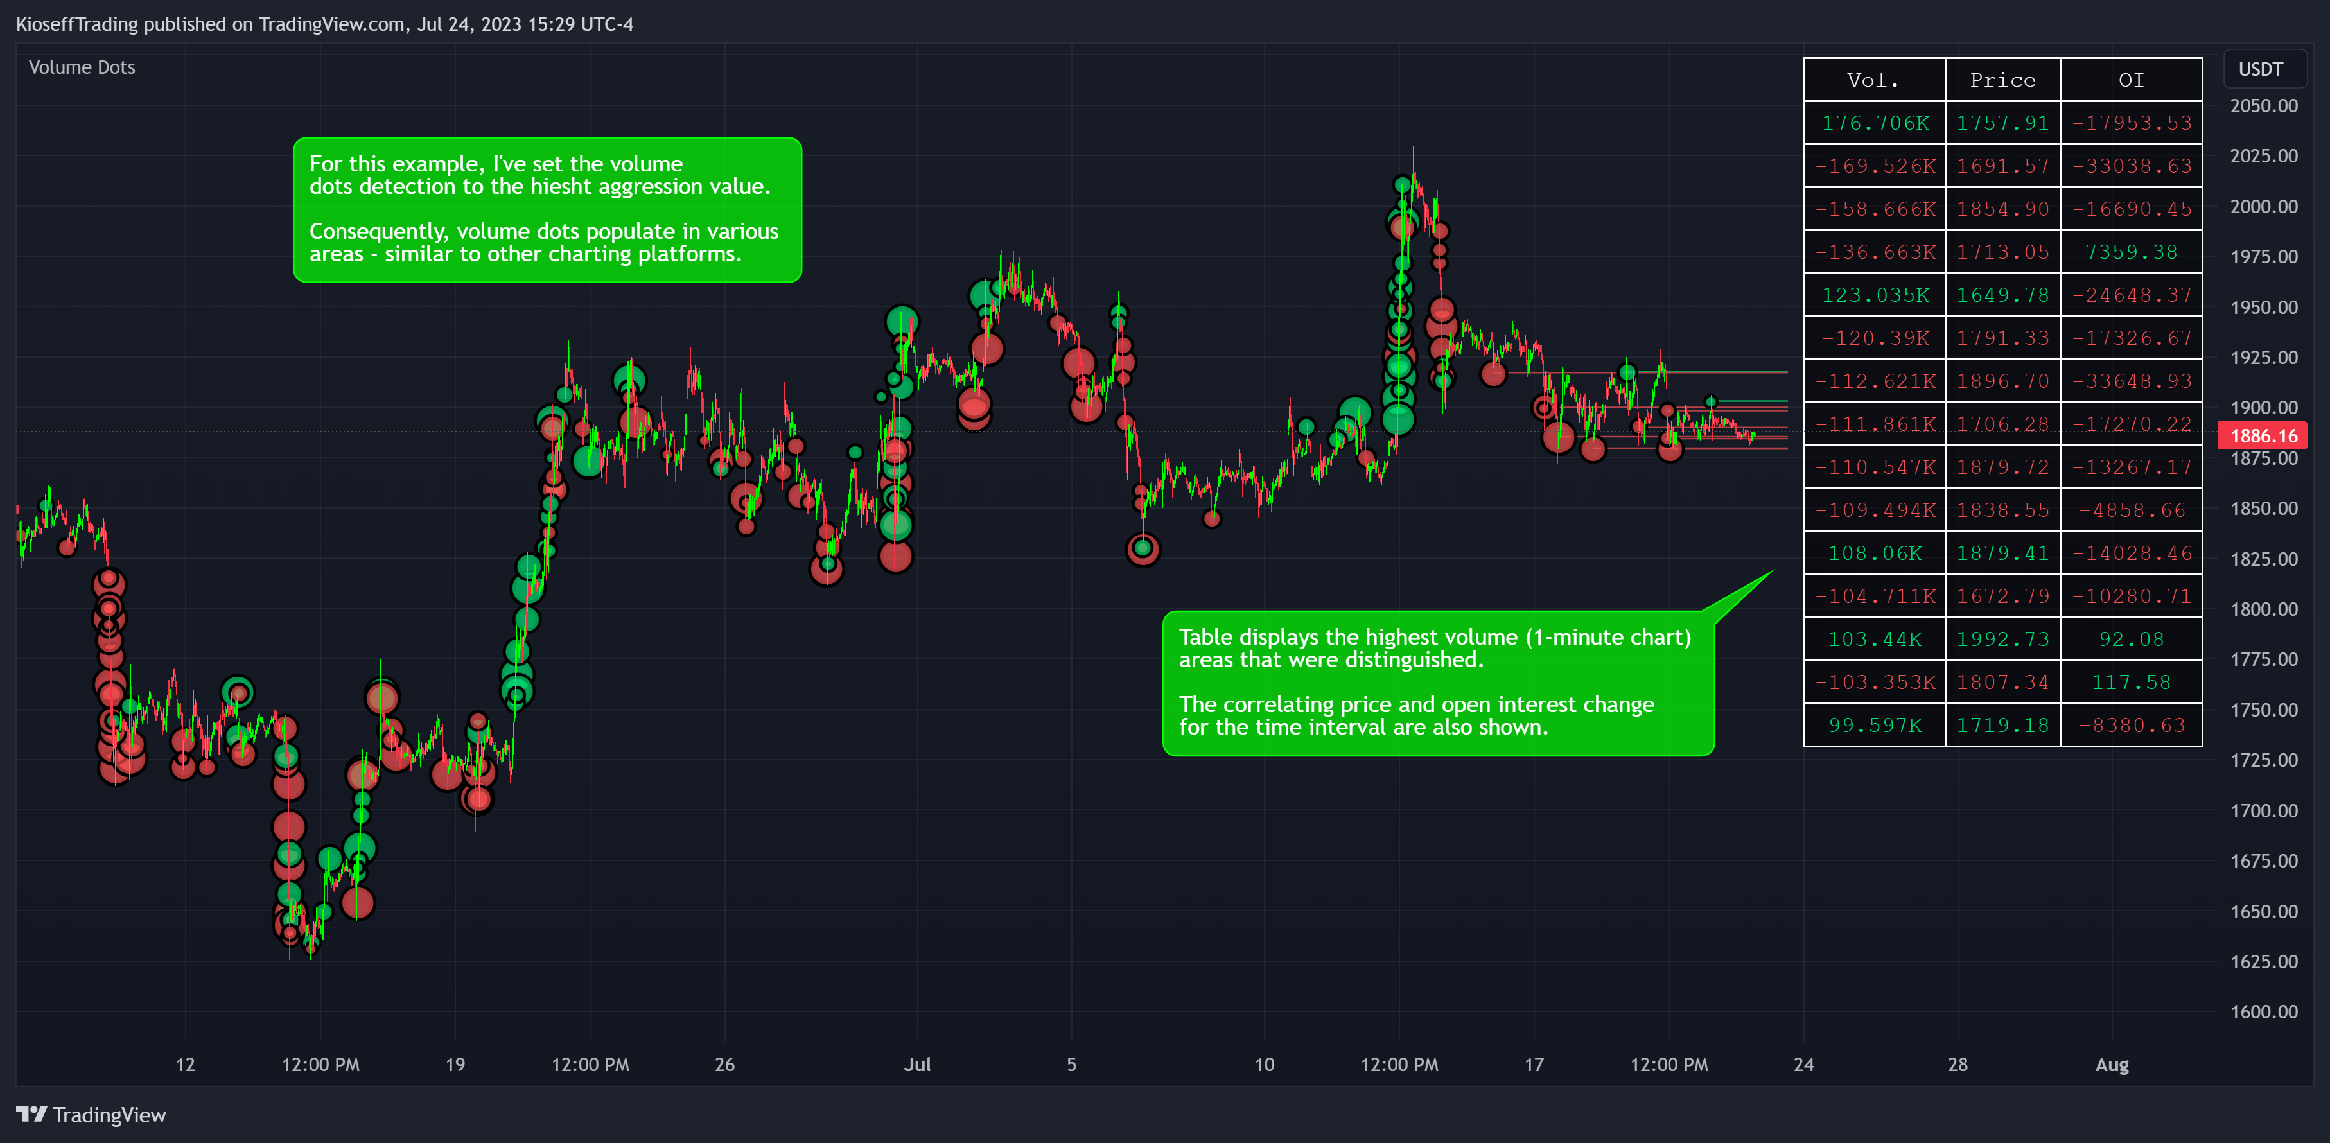Click volume cell 108.06K
The height and width of the screenshot is (1143, 2330).
click(x=1874, y=554)
